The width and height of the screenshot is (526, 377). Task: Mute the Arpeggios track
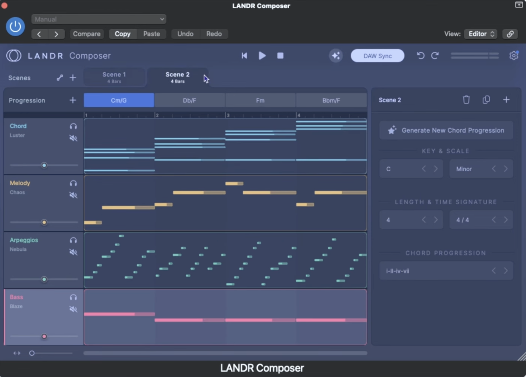pos(73,252)
